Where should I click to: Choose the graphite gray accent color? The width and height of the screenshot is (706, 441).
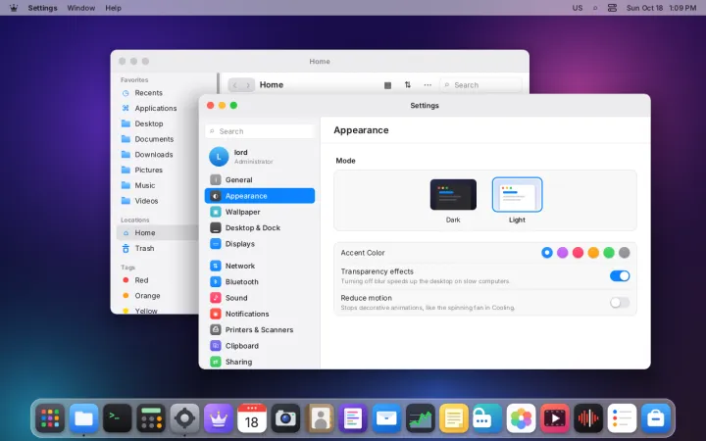(x=624, y=253)
